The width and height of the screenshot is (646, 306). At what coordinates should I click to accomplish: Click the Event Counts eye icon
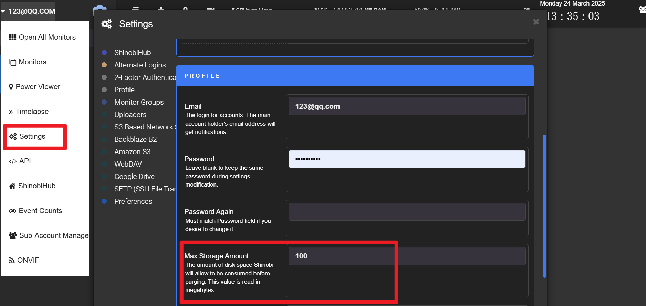12,211
